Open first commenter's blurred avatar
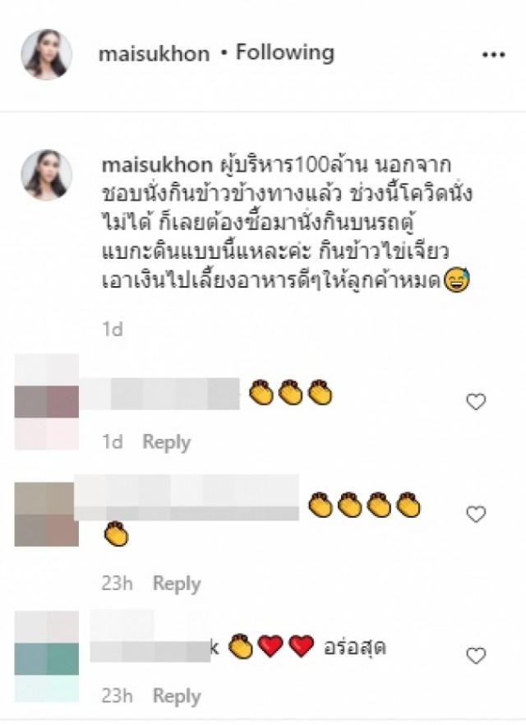This screenshot has height=725, width=526. [47, 402]
